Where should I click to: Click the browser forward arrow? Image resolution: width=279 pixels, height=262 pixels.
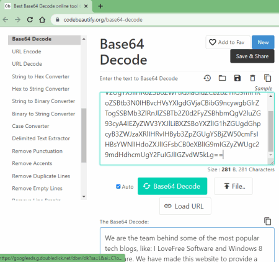coord(18,20)
